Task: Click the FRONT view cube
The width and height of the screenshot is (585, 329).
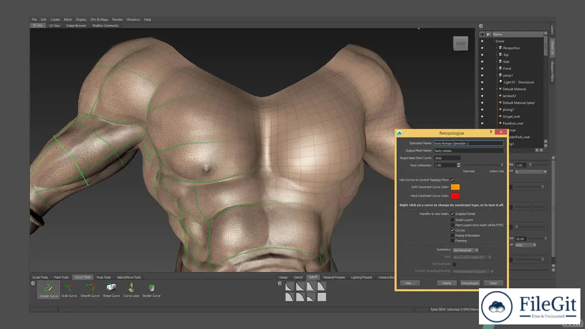Action: (461, 43)
